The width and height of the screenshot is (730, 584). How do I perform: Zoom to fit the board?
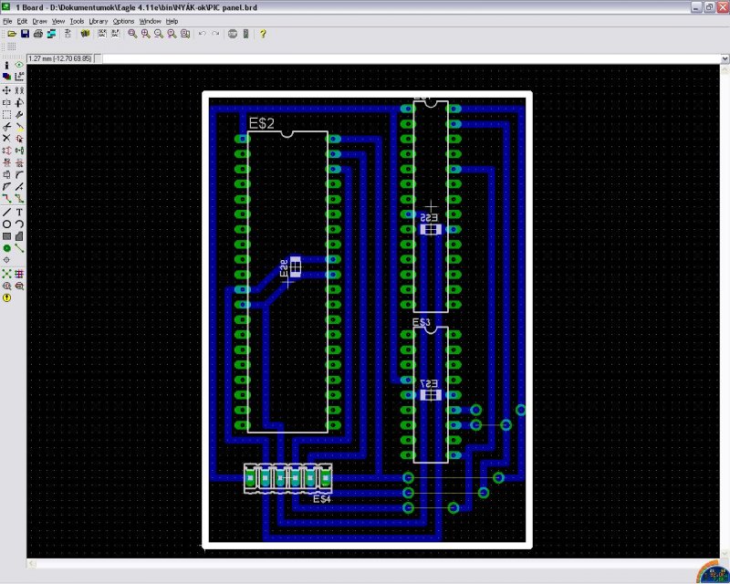click(132, 34)
